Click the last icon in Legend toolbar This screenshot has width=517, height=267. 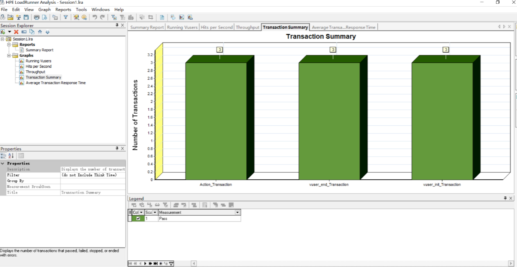231,205
